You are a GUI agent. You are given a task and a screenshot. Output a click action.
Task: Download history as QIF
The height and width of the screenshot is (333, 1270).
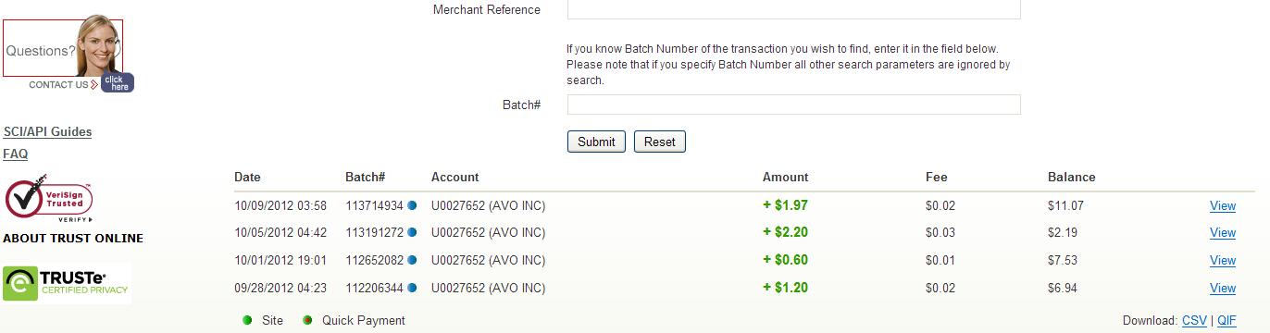click(x=1226, y=320)
